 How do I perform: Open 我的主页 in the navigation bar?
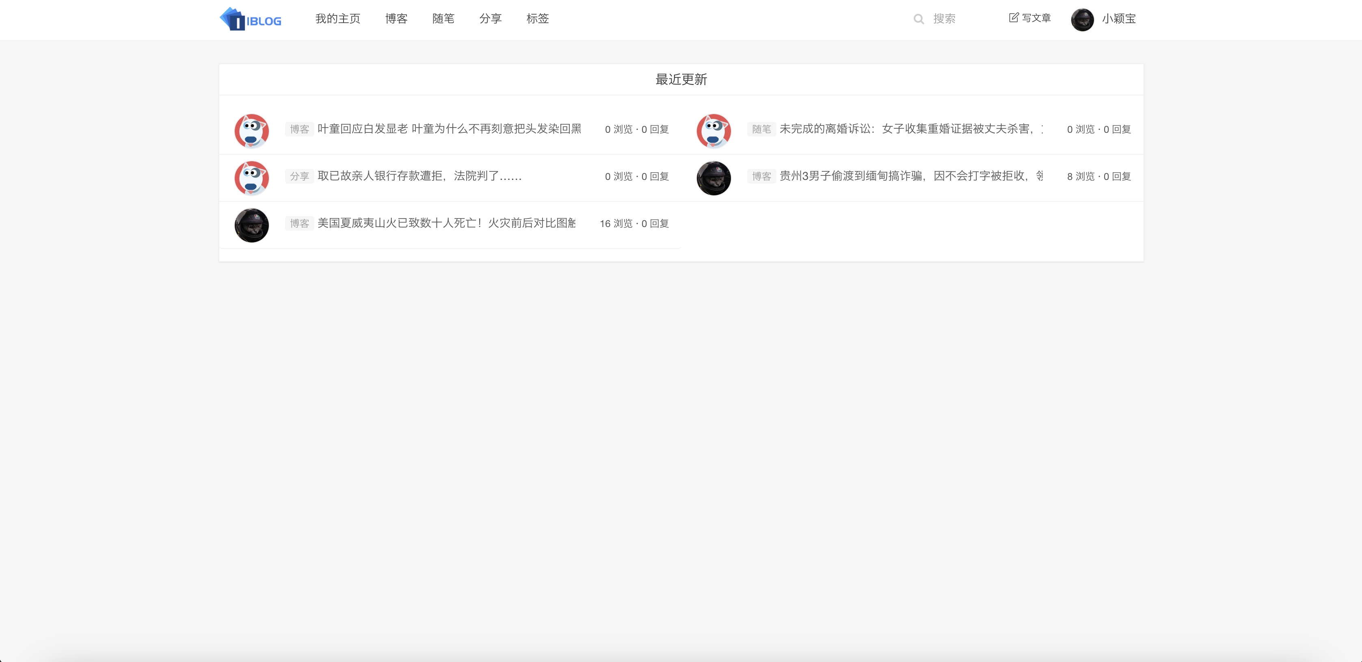point(338,19)
